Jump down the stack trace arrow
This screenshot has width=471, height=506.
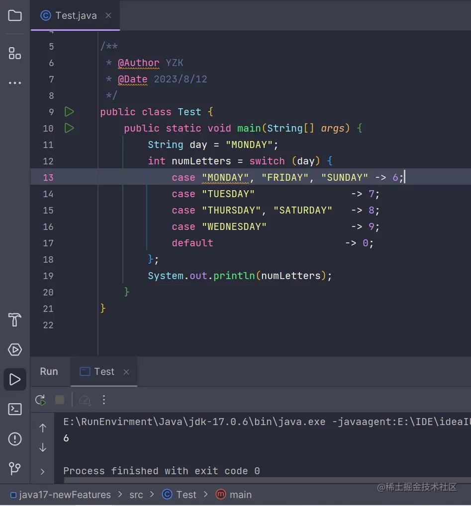[x=43, y=447]
